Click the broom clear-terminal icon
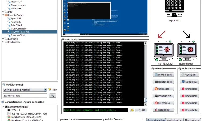Image resolution: width=202 pixels, height=121 pixels. tap(132, 110)
